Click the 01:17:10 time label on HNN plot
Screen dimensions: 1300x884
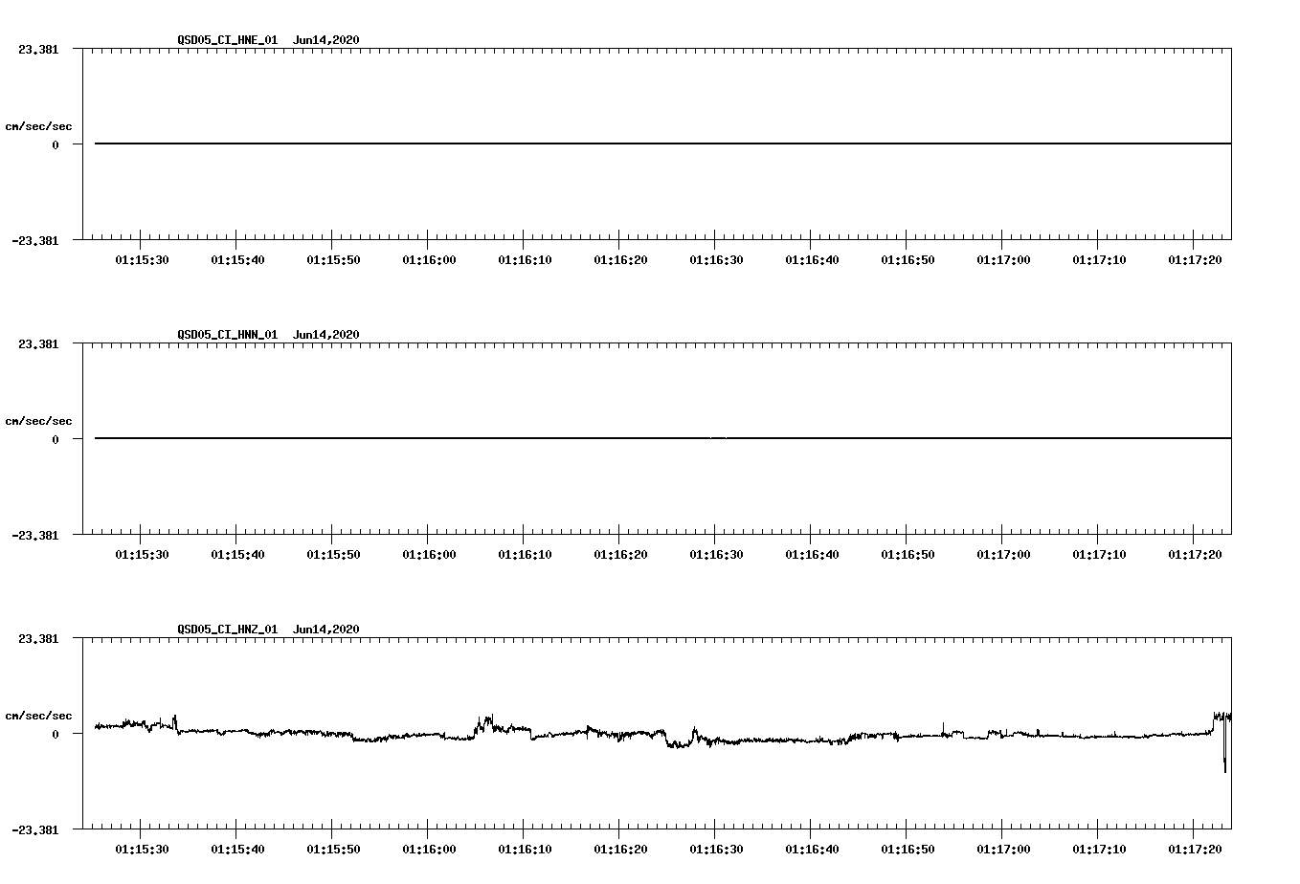coord(1099,555)
